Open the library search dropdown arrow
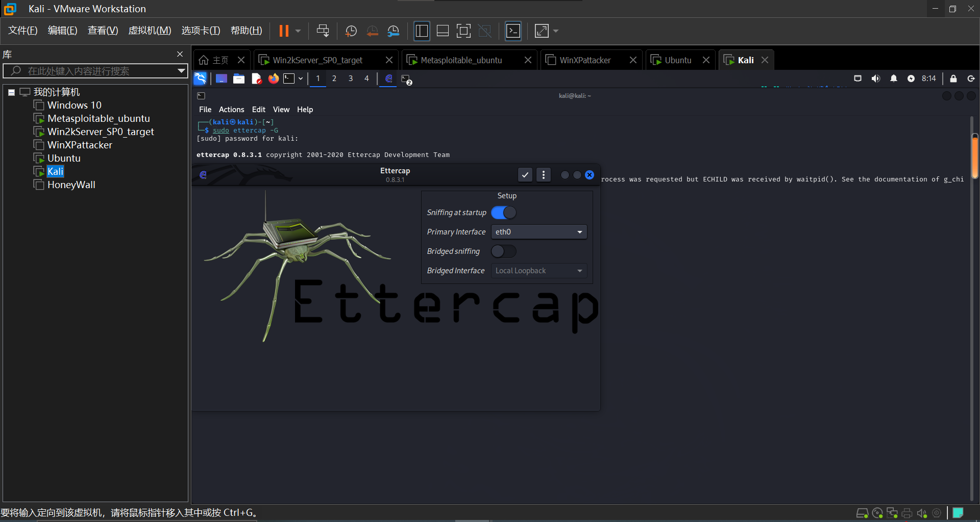This screenshot has height=522, width=980. [181, 71]
